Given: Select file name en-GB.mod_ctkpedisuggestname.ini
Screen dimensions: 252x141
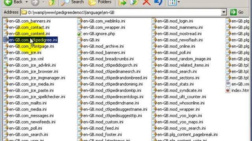Looking at the screenshot, I should click(x=115, y=109).
